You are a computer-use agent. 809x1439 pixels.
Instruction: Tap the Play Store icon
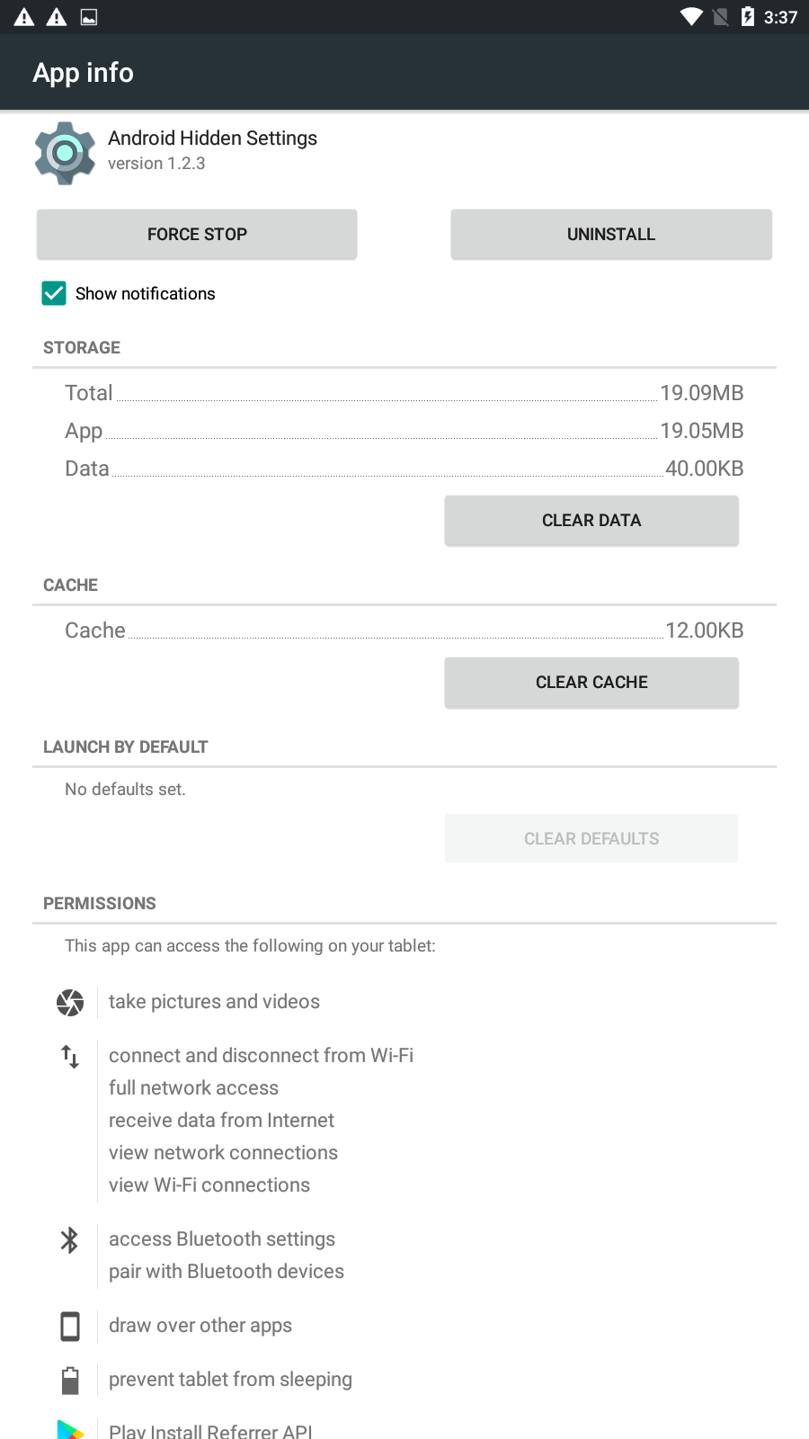(70, 1430)
